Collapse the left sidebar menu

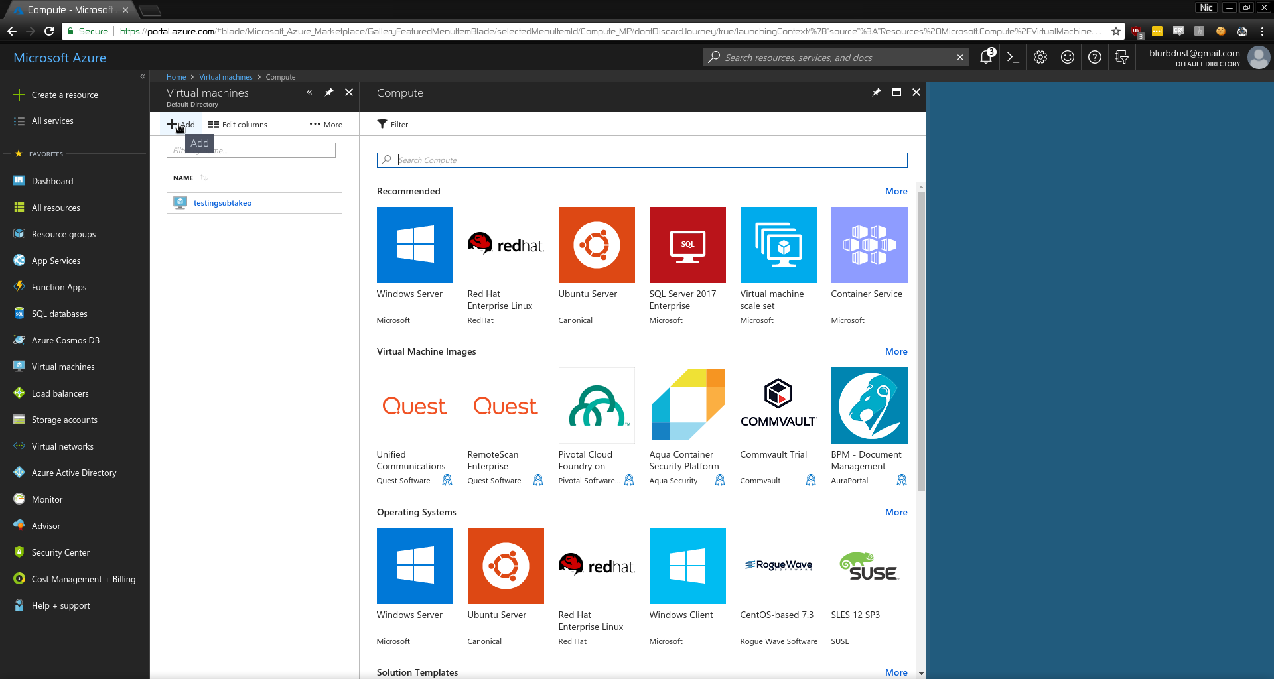pos(143,76)
